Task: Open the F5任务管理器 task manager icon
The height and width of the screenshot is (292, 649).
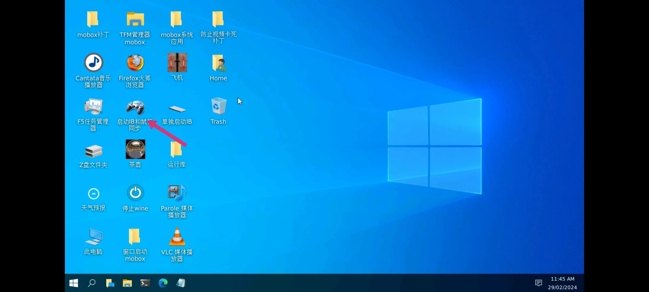Action: point(93,107)
